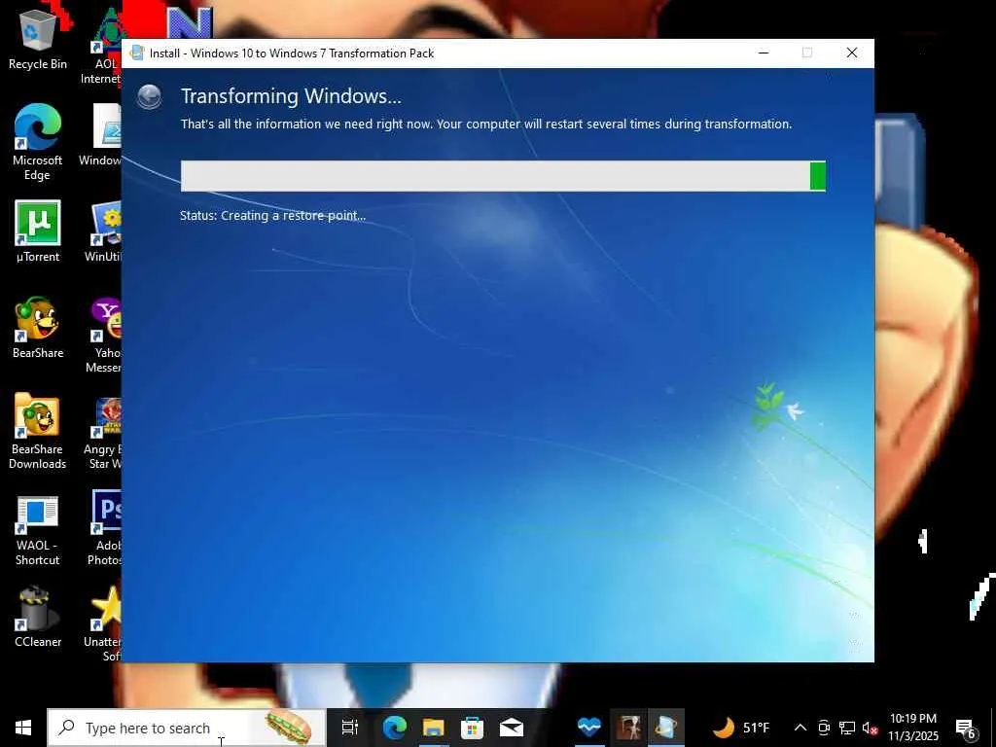The width and height of the screenshot is (996, 747).
Task: Click the Transforming Windows heading
Action: click(291, 96)
